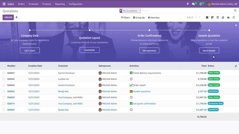This screenshot has height=134, width=239.
Task: Click Mitchell Admin avatar in top bar
Action: click(x=209, y=4)
